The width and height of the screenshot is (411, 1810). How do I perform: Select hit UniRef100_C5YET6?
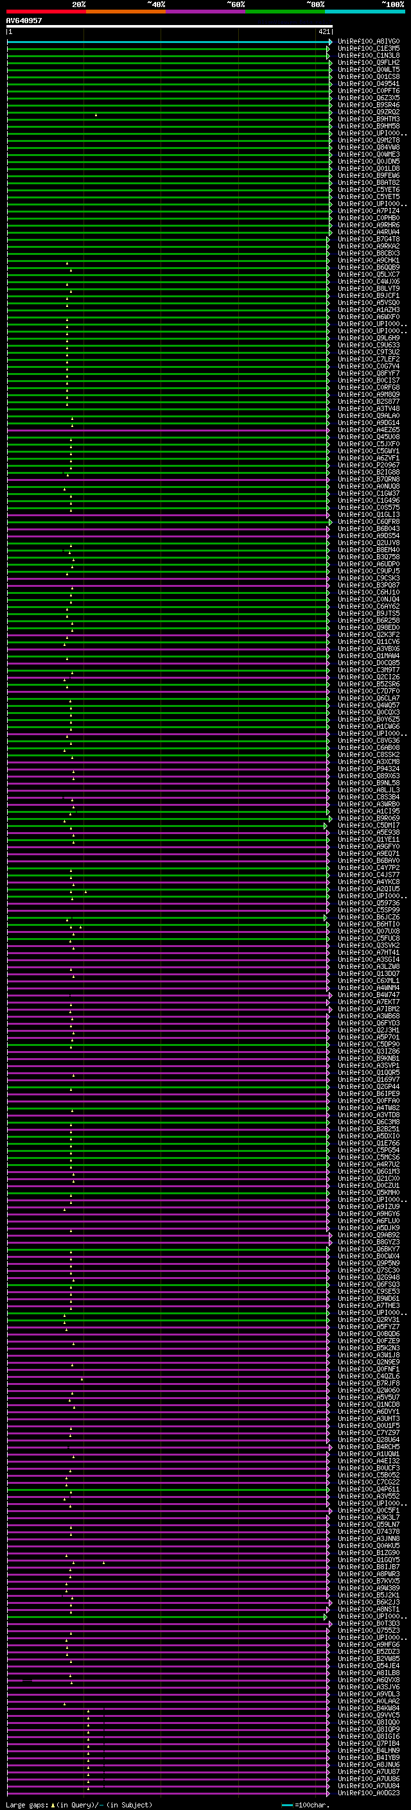point(369,189)
